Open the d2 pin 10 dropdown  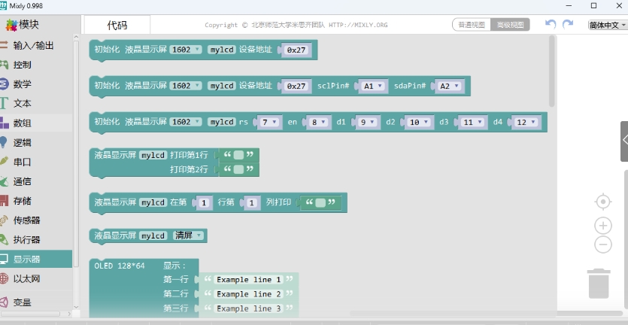(x=419, y=122)
